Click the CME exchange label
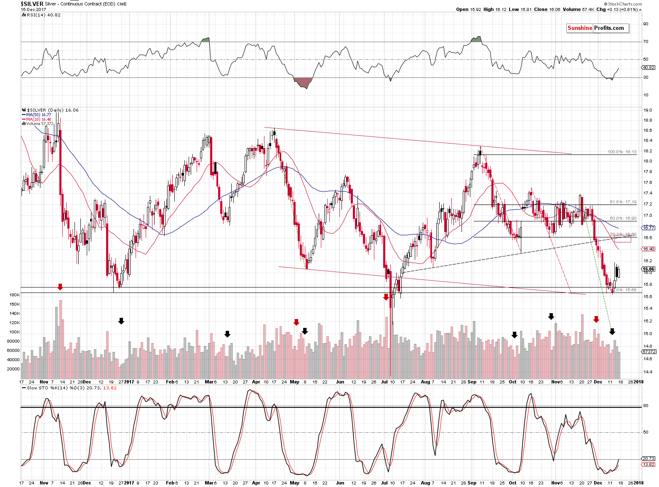 (x=122, y=4)
